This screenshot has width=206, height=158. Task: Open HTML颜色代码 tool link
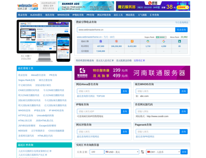point(45,136)
